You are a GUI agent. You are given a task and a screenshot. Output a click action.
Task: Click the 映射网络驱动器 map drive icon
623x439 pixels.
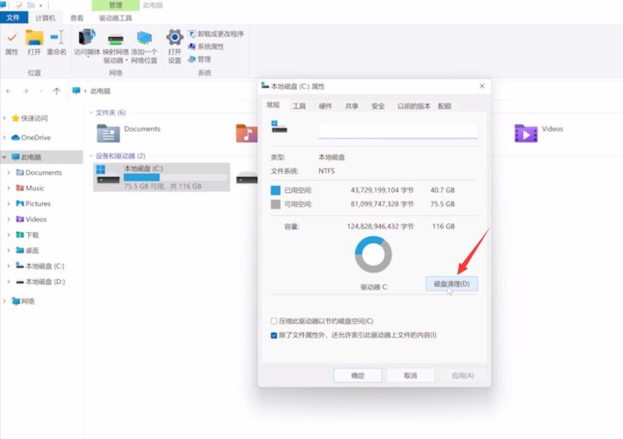[x=115, y=40]
